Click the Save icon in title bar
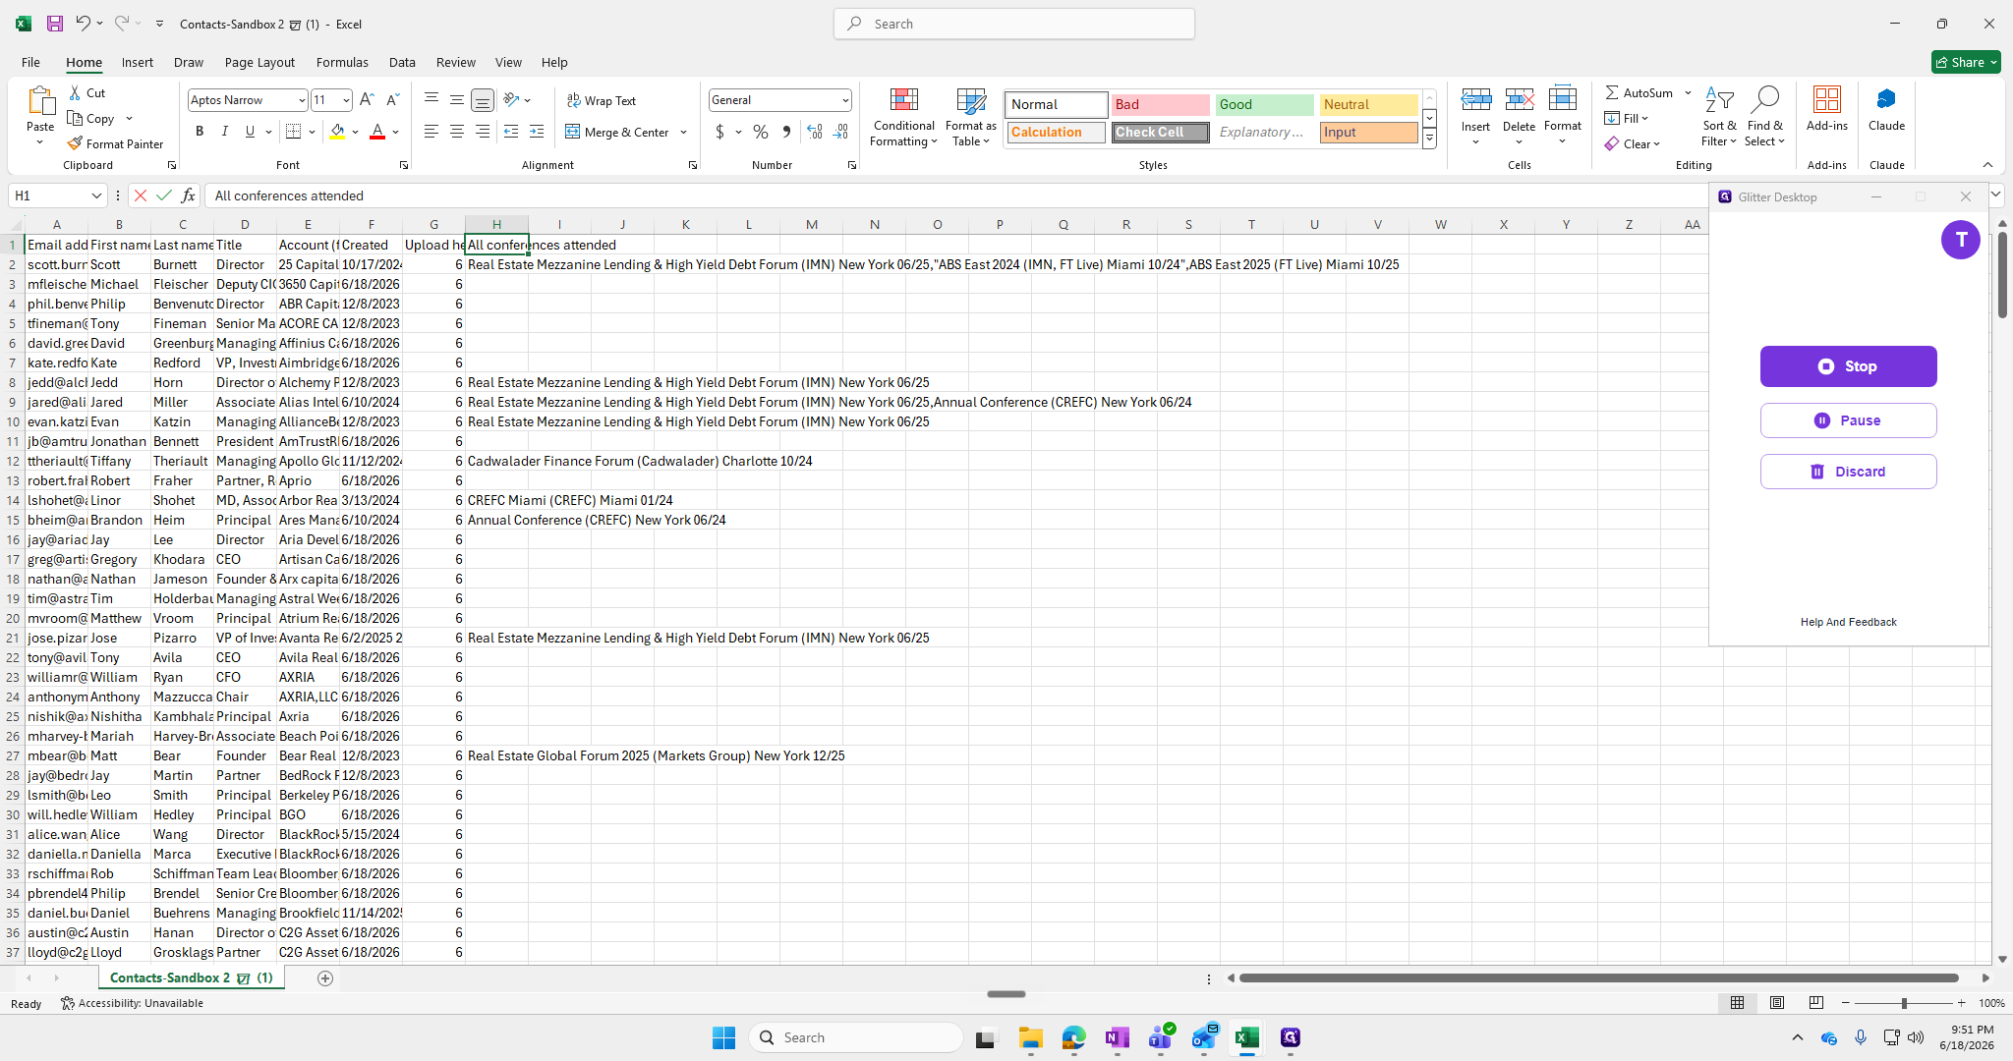 coord(55,24)
